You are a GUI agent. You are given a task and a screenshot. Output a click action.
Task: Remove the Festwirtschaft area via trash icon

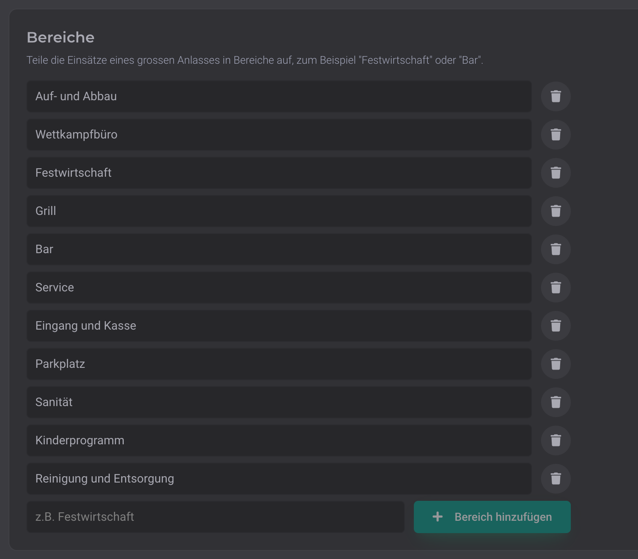(x=555, y=173)
